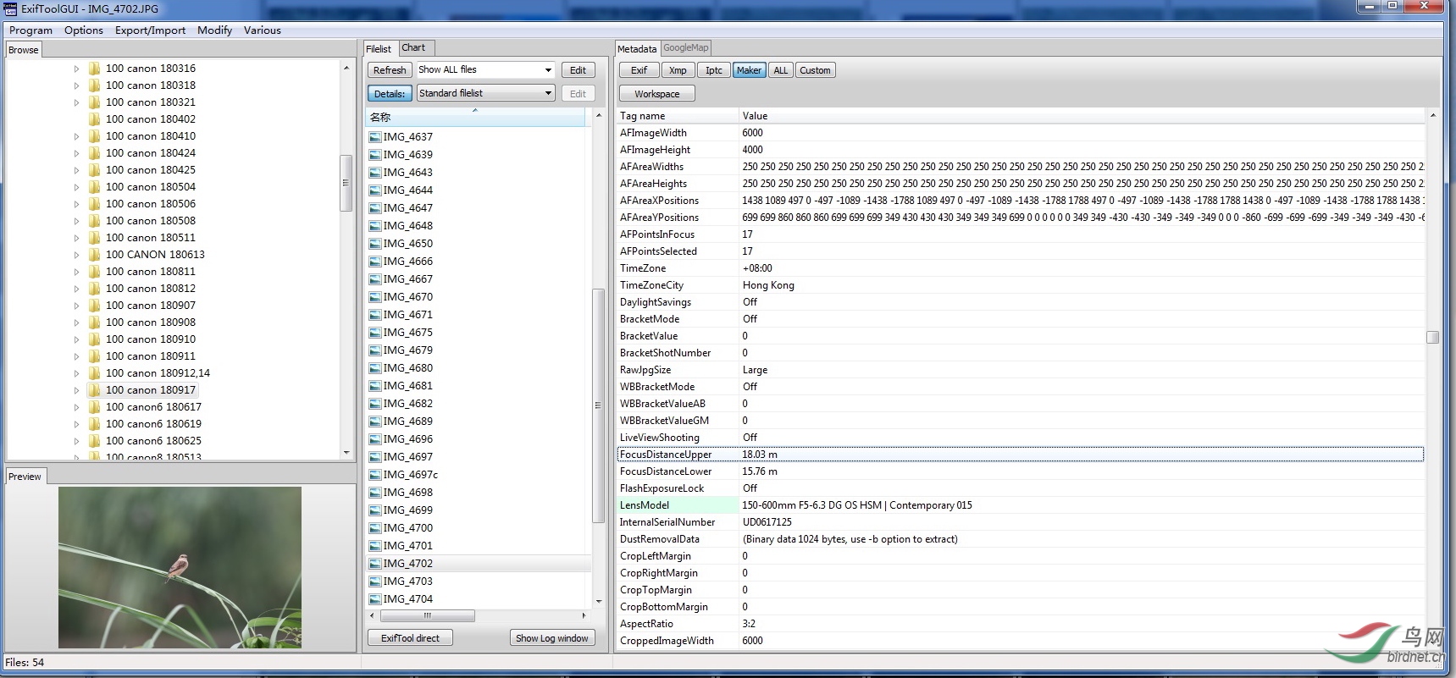Viewport: 1456px width, 678px height.
Task: Click the Show Log window button
Action: [551, 638]
